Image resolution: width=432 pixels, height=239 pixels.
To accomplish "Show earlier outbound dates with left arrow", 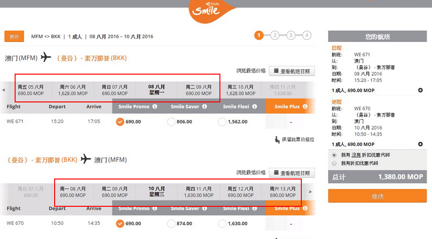I will [4, 90].
